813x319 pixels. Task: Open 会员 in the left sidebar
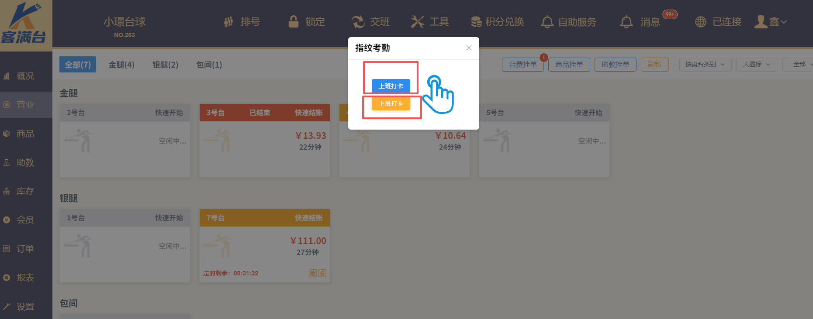pos(25,220)
